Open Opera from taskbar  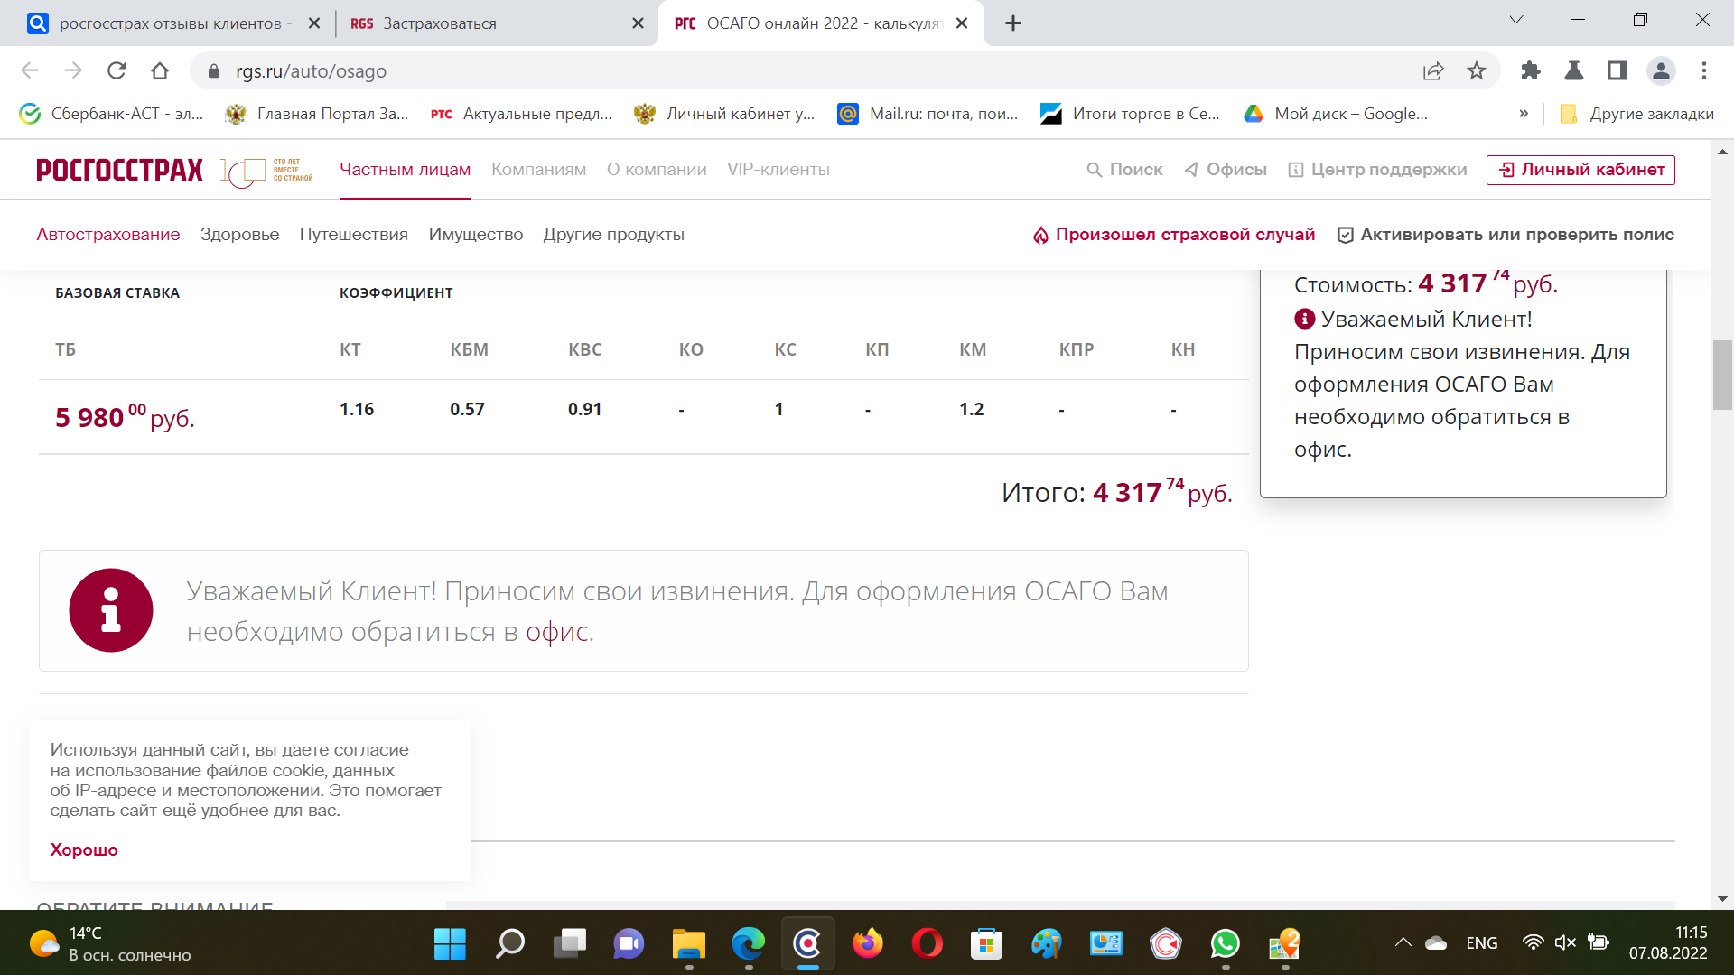point(928,944)
